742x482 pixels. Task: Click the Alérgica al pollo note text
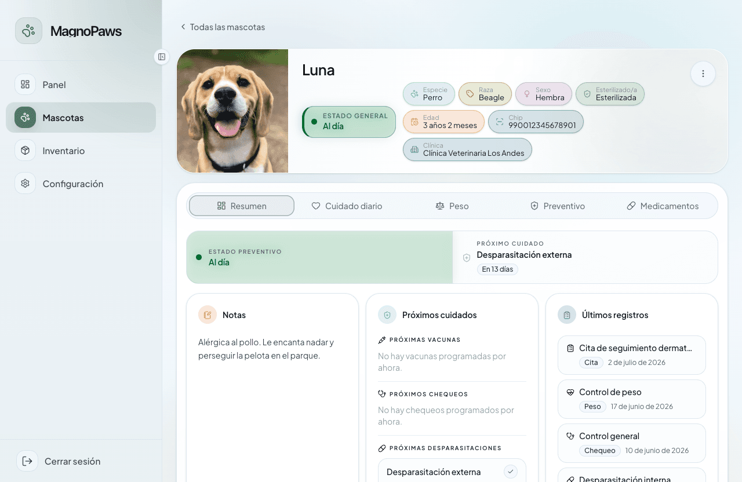coord(265,349)
